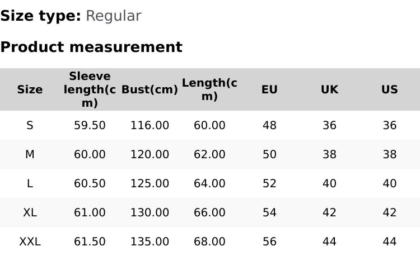The image size is (420, 256).
Task: Select the US column header
Action: click(389, 89)
